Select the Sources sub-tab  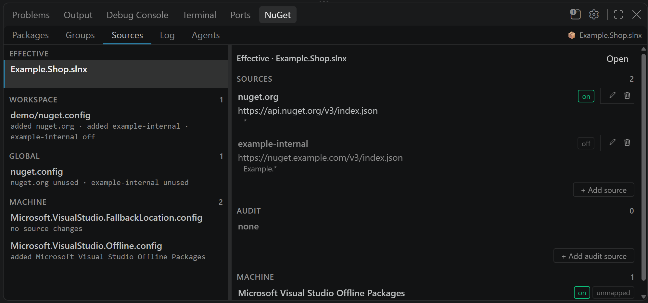point(127,35)
